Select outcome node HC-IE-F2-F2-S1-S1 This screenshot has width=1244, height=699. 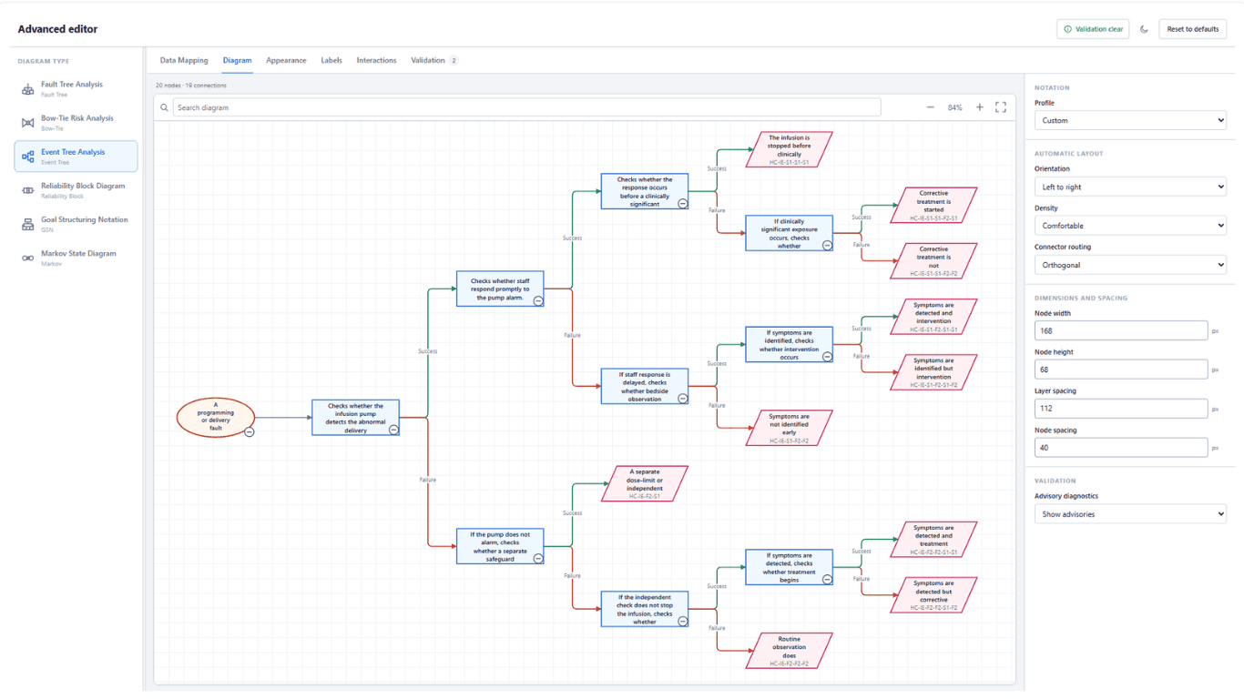click(x=933, y=540)
